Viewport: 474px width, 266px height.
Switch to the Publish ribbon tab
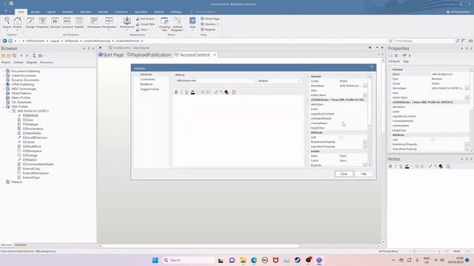click(158, 12)
